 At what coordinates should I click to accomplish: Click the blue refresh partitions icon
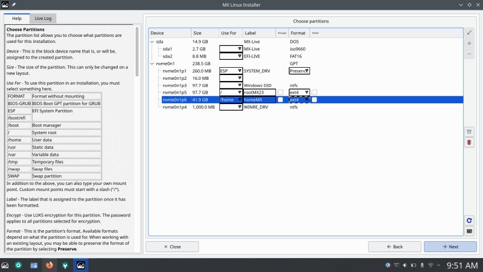(469, 221)
